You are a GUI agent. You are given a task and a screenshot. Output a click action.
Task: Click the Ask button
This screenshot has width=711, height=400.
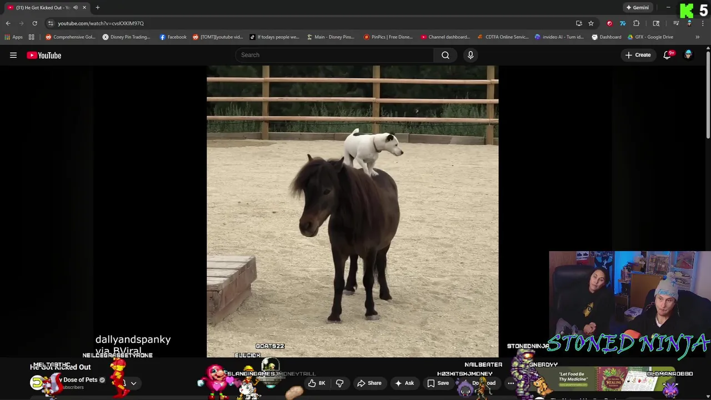(404, 383)
